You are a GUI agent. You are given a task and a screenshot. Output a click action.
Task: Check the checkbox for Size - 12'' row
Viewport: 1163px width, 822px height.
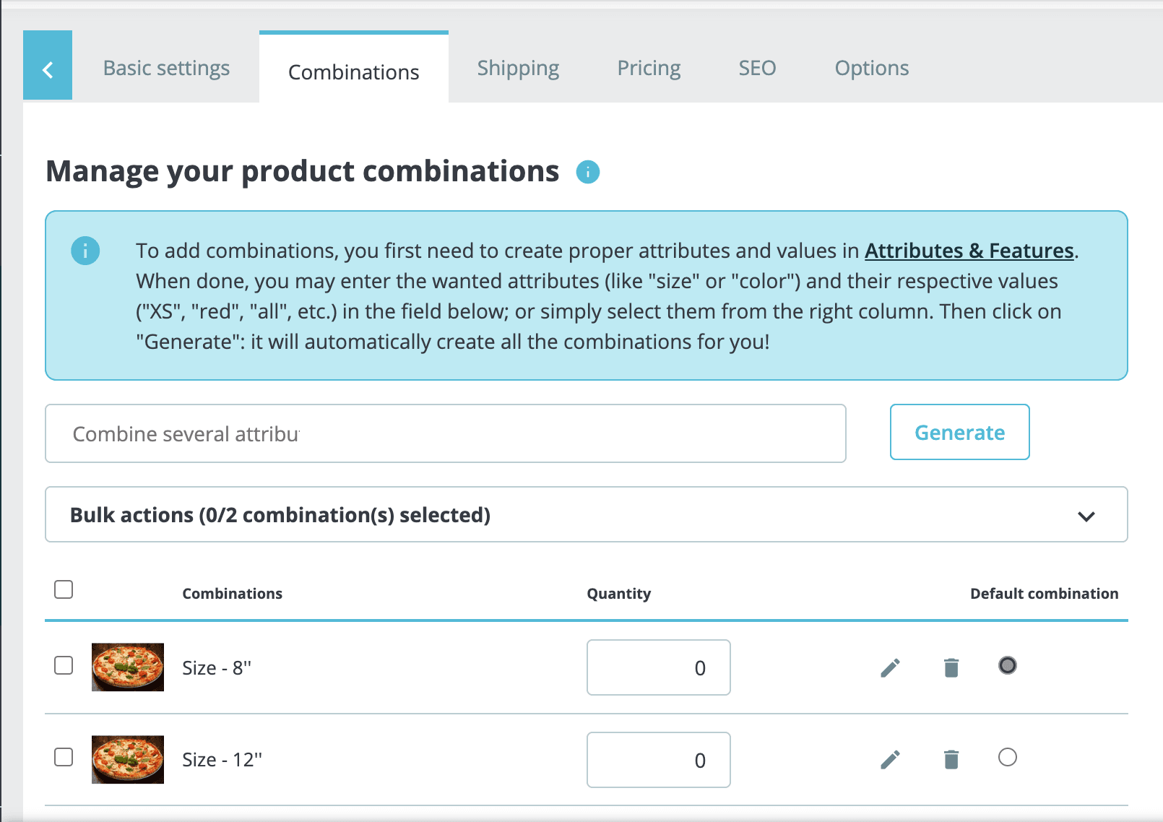click(64, 758)
